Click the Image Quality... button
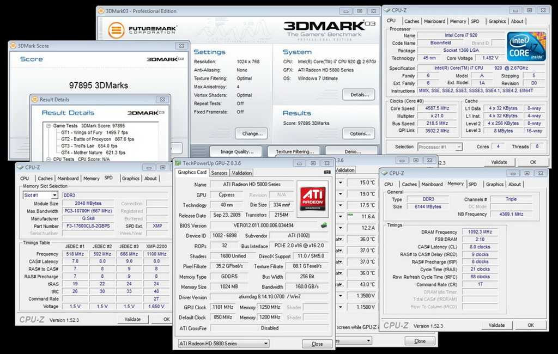This screenshot has width=558, height=354. tap(236, 151)
